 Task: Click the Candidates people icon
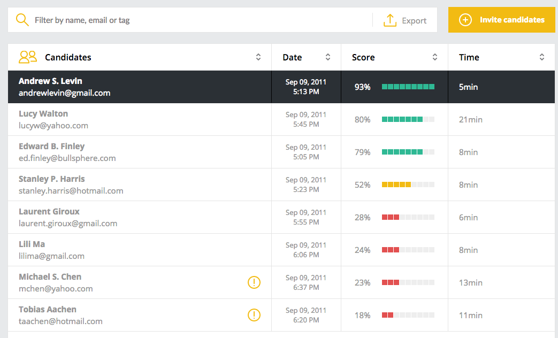(x=28, y=57)
